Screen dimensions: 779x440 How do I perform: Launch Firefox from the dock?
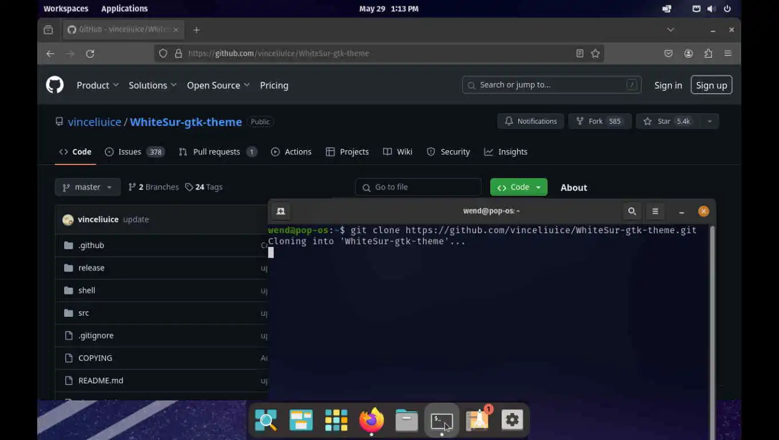click(371, 421)
